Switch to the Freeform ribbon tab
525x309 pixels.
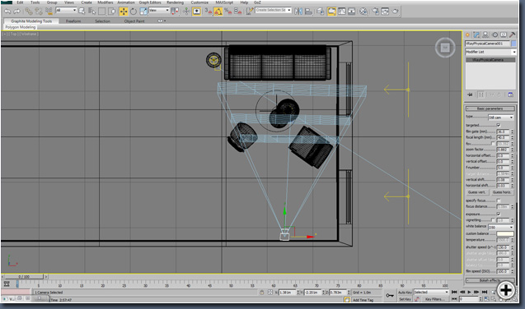point(73,21)
